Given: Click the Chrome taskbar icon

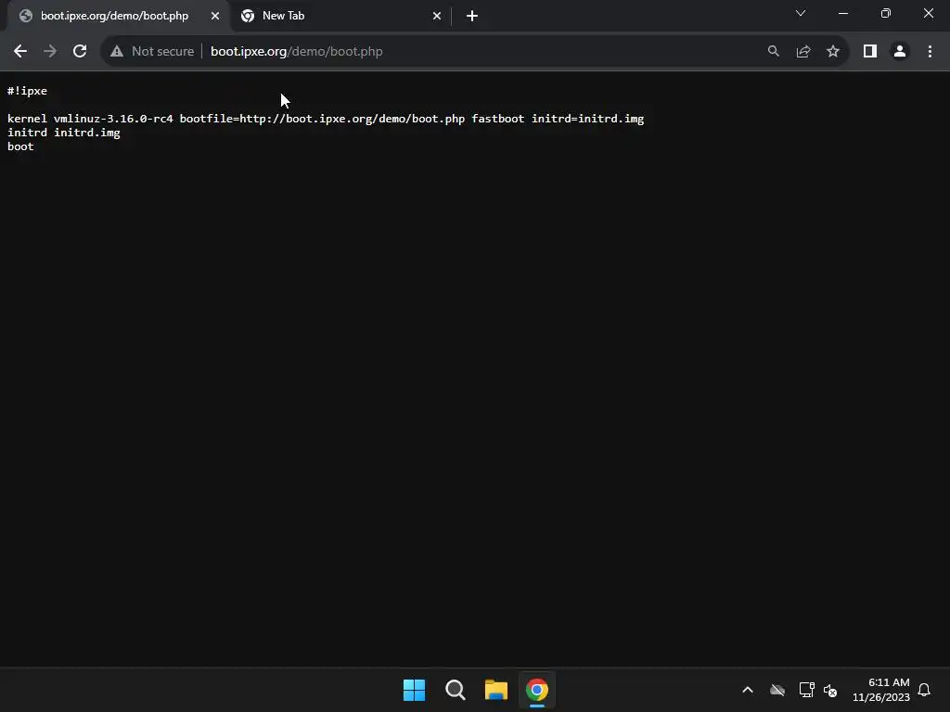Looking at the screenshot, I should (x=537, y=690).
